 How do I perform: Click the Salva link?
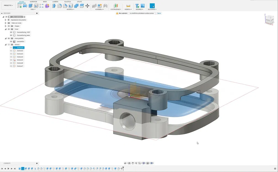click(x=159, y=13)
